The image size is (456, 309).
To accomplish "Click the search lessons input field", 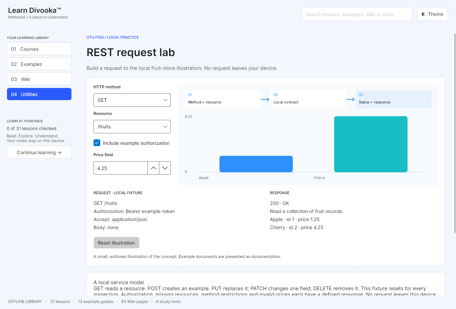I will [357, 14].
